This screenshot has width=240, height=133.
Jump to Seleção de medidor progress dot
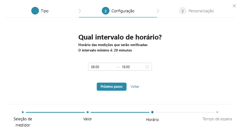(x=23, y=112)
